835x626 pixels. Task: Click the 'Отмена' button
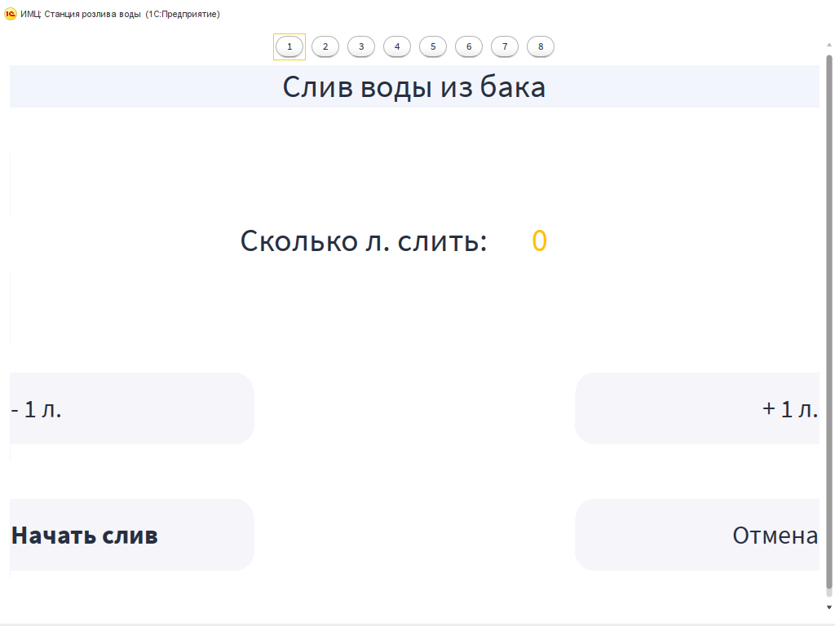[x=697, y=535]
